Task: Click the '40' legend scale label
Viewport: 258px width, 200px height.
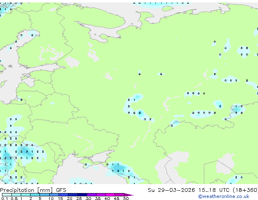Action: [107, 198]
